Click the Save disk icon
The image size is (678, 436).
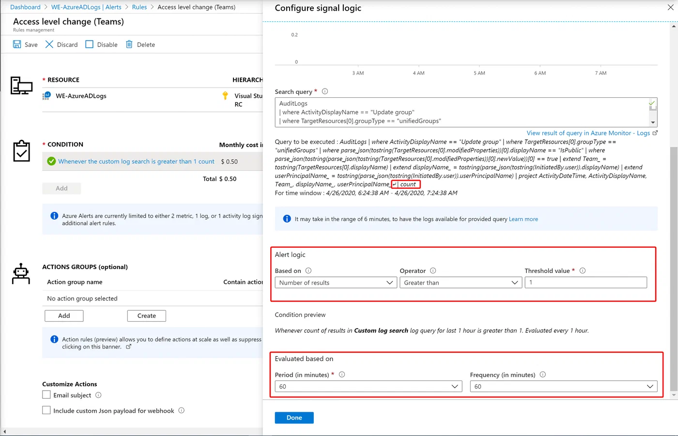(x=17, y=45)
